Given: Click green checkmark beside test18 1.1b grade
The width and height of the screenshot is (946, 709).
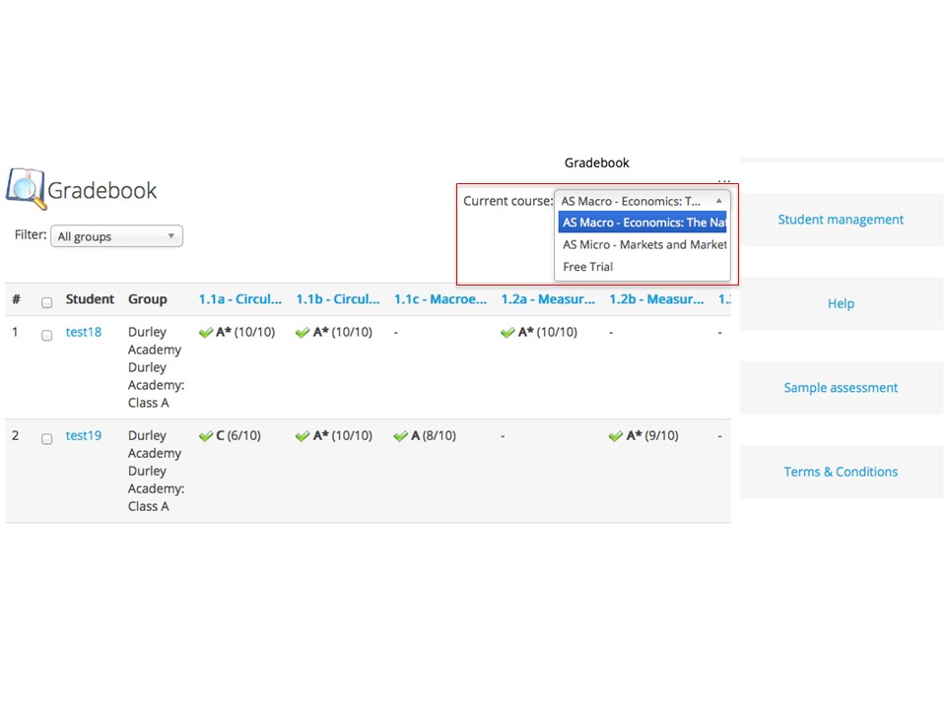Looking at the screenshot, I should tap(303, 333).
